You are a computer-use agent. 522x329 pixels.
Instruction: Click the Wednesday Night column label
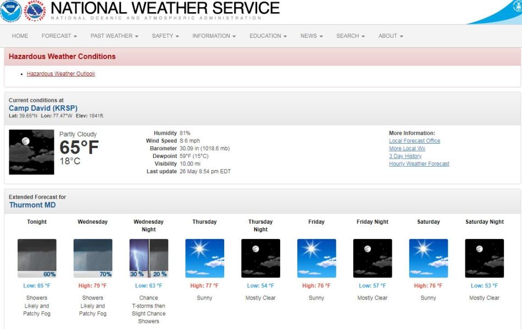pos(148,226)
